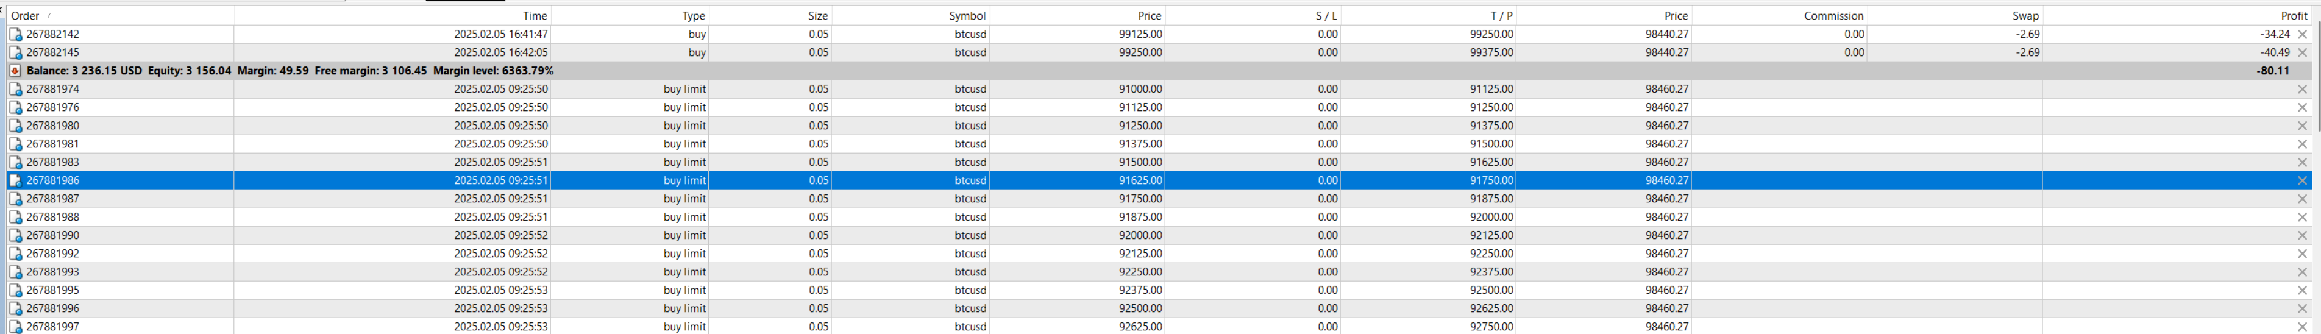Screen dimensions: 2321x334
Task: Sort by the Symbol column header
Action: point(967,16)
